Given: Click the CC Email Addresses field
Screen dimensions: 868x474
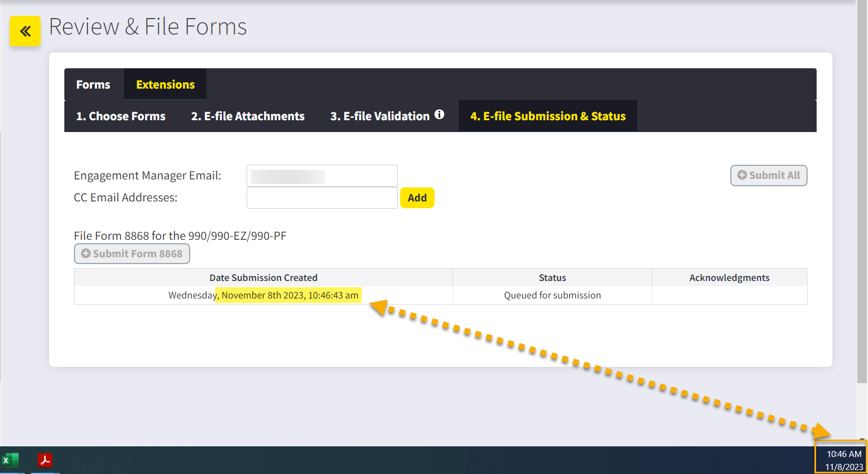Looking at the screenshot, I should tap(322, 198).
